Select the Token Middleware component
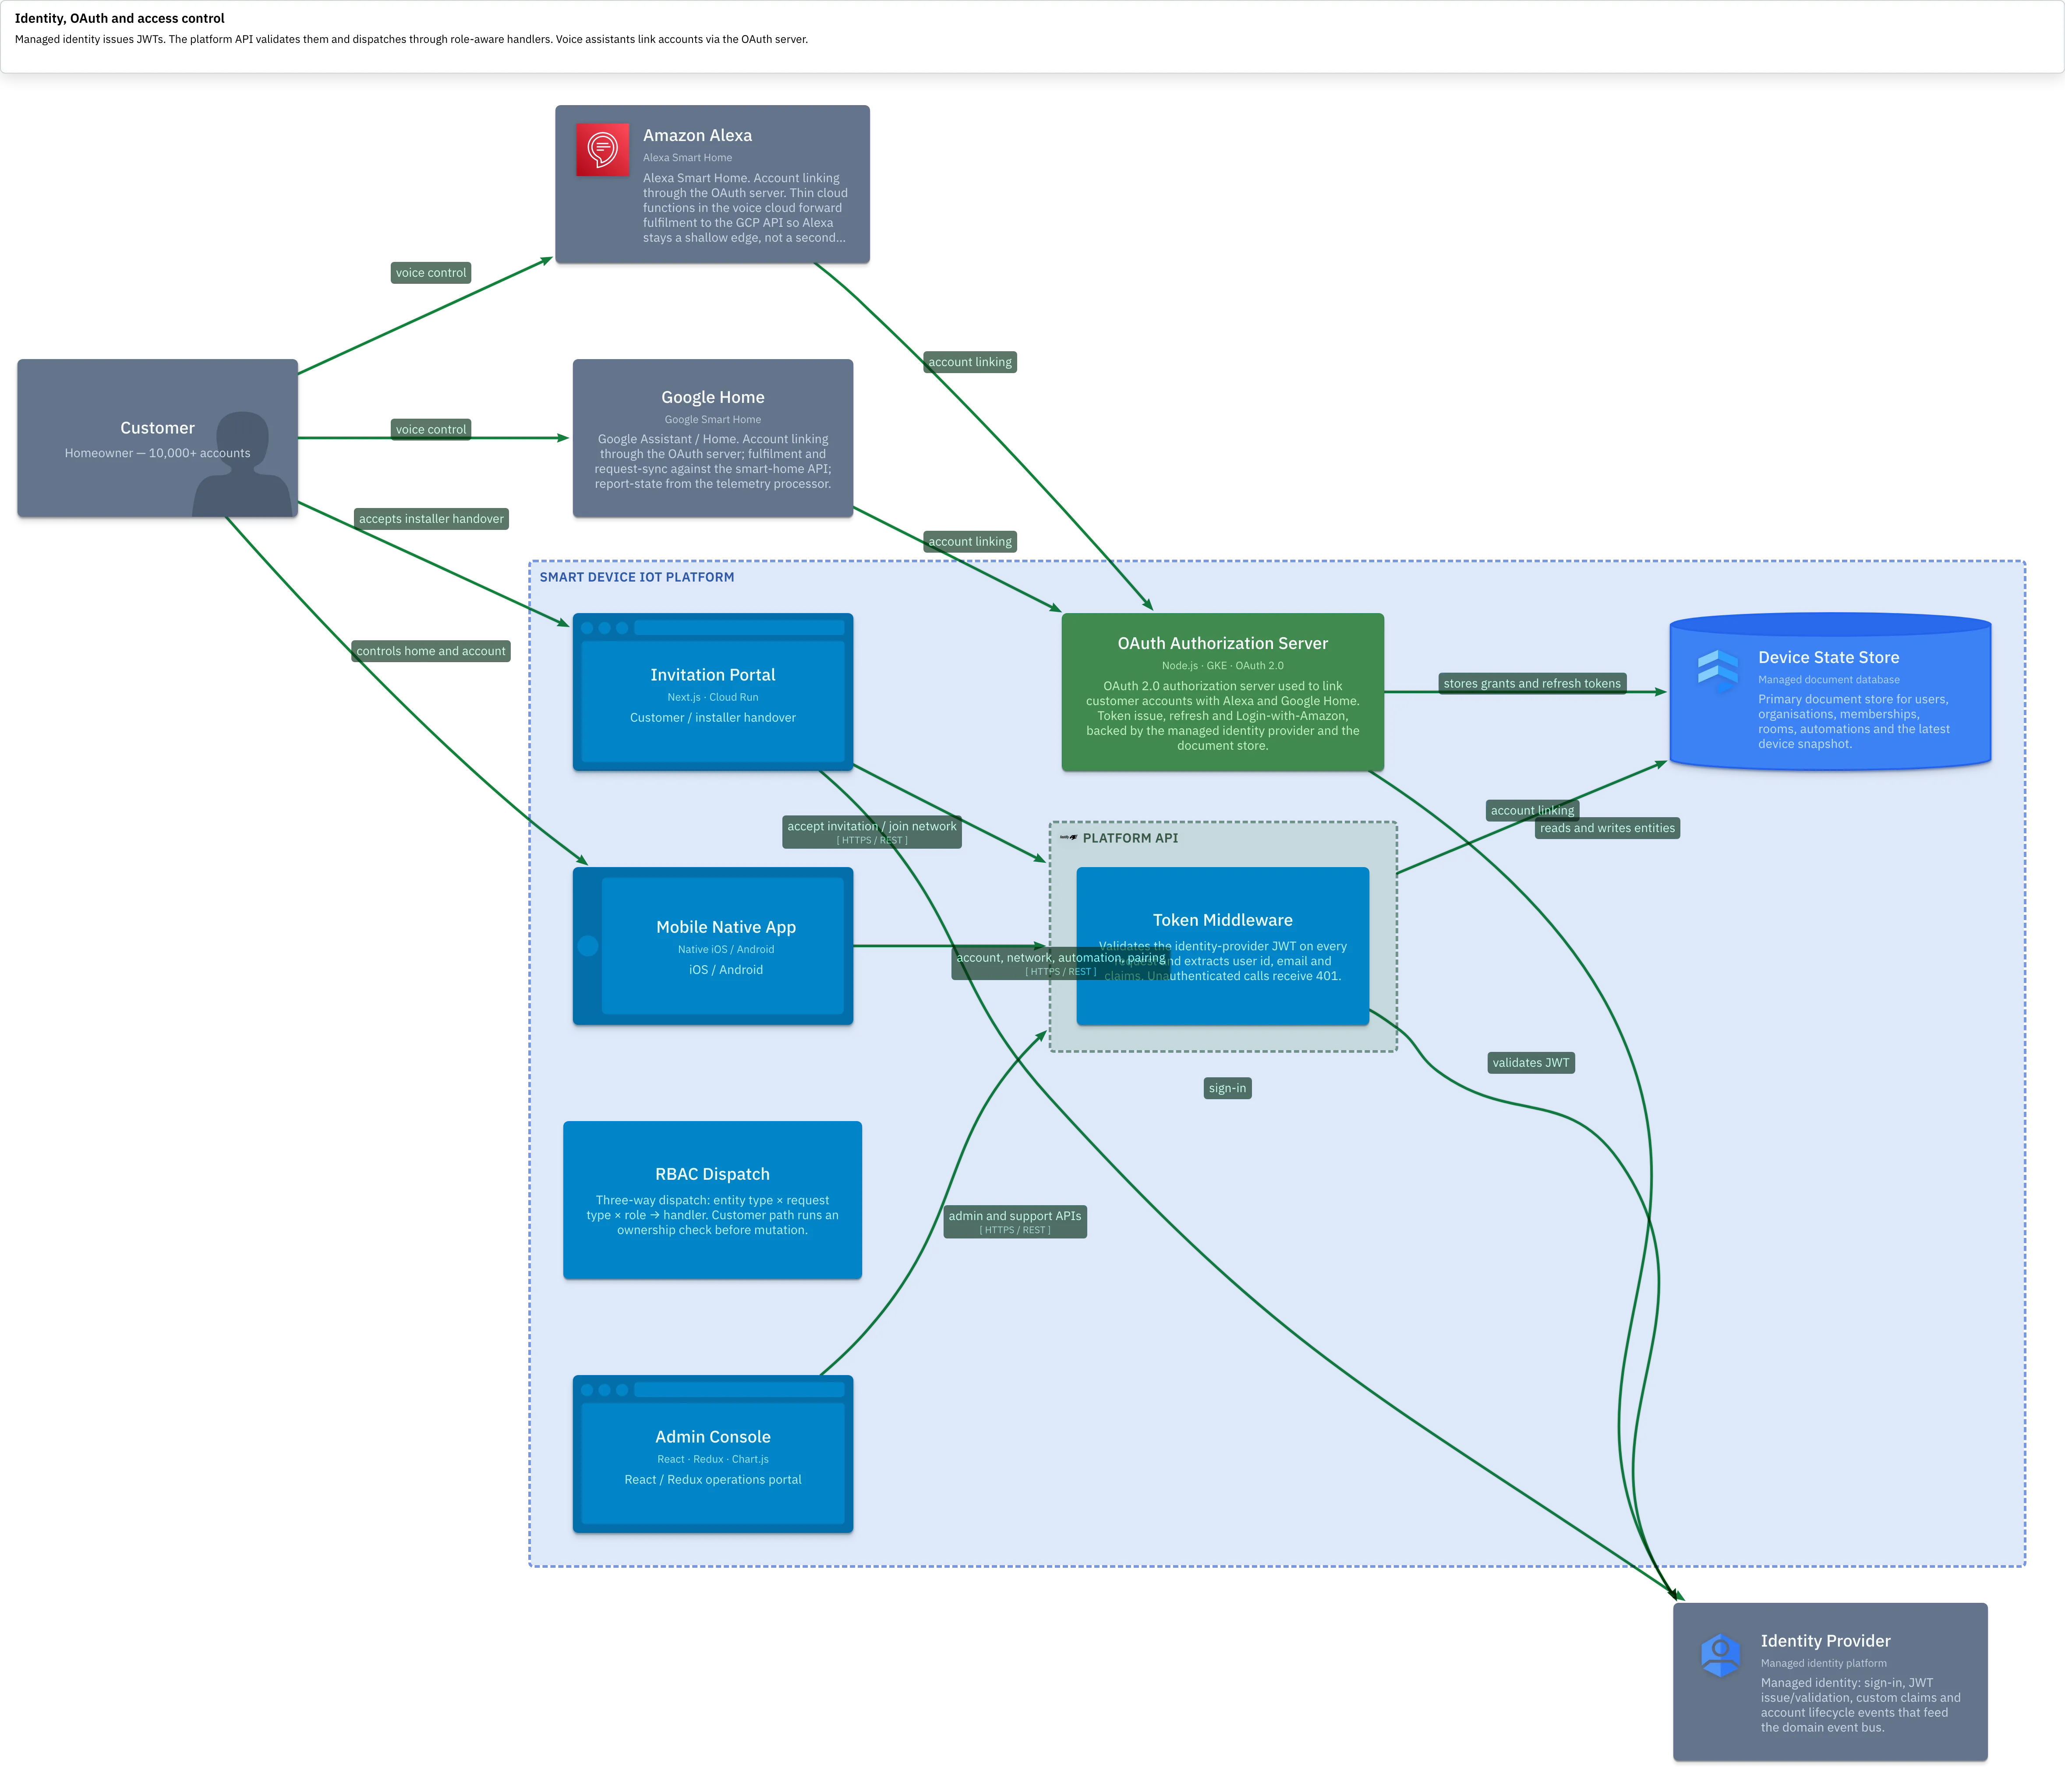The width and height of the screenshot is (2065, 1792). coord(1223,946)
